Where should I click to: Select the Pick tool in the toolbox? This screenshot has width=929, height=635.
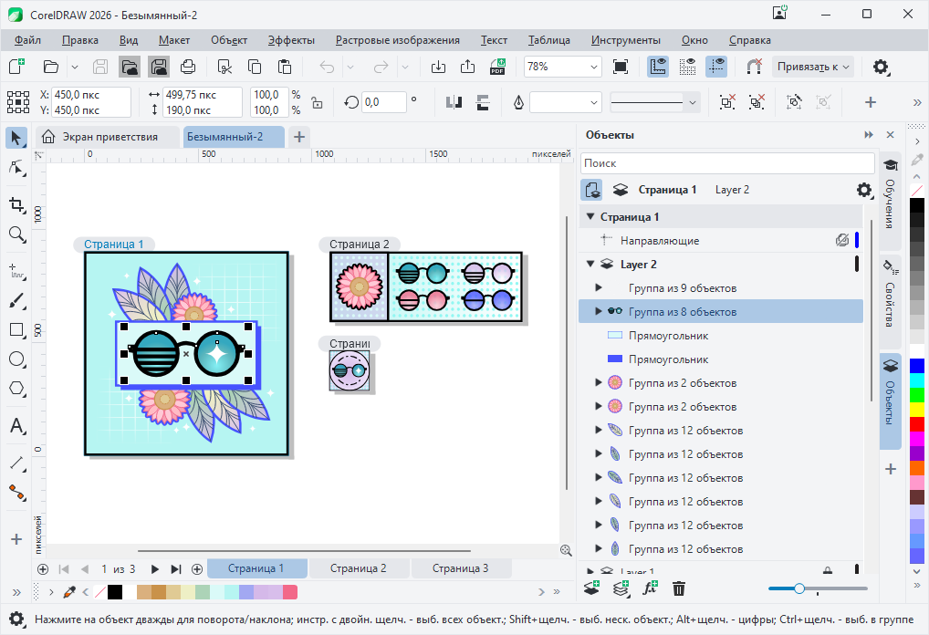[16, 138]
